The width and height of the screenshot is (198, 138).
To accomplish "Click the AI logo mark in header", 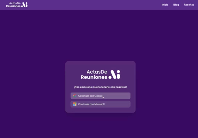I will (x=25, y=5).
